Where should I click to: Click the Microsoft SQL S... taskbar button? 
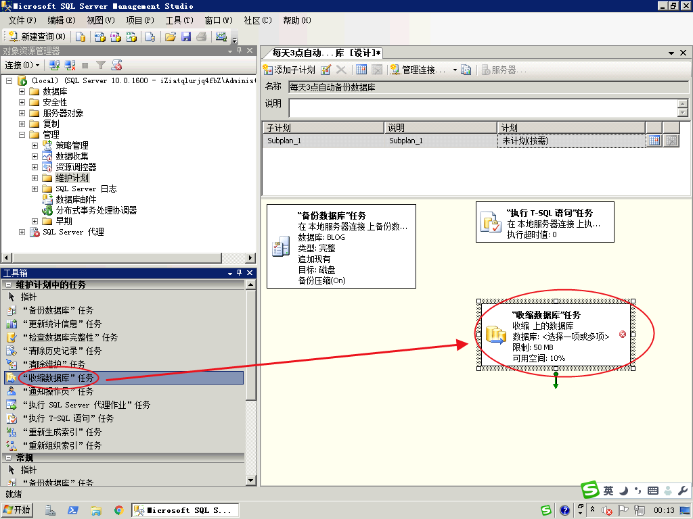(185, 510)
